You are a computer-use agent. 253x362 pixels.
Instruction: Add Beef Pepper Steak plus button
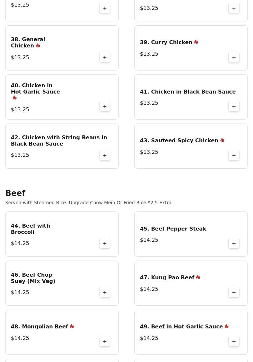pyautogui.click(x=234, y=243)
